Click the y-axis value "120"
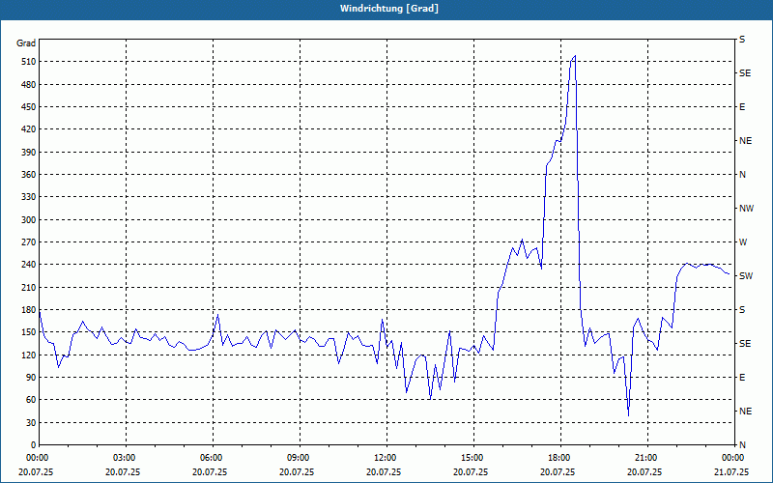This screenshot has height=483, width=773. click(x=29, y=355)
